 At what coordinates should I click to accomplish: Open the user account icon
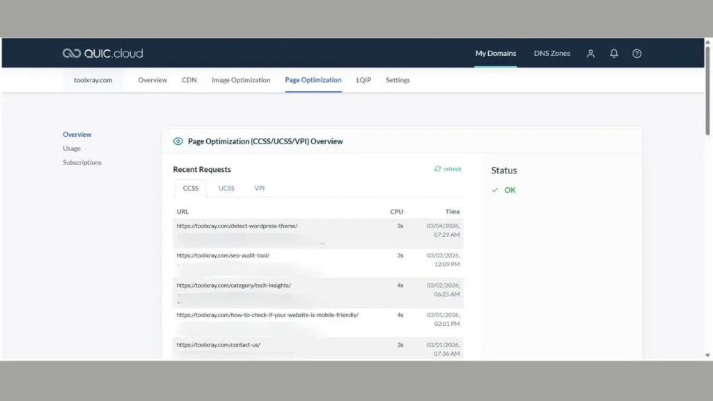pyautogui.click(x=590, y=53)
